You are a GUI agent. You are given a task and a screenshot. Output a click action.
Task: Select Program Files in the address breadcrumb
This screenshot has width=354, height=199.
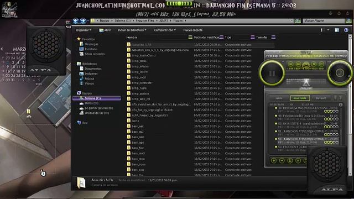point(145,20)
